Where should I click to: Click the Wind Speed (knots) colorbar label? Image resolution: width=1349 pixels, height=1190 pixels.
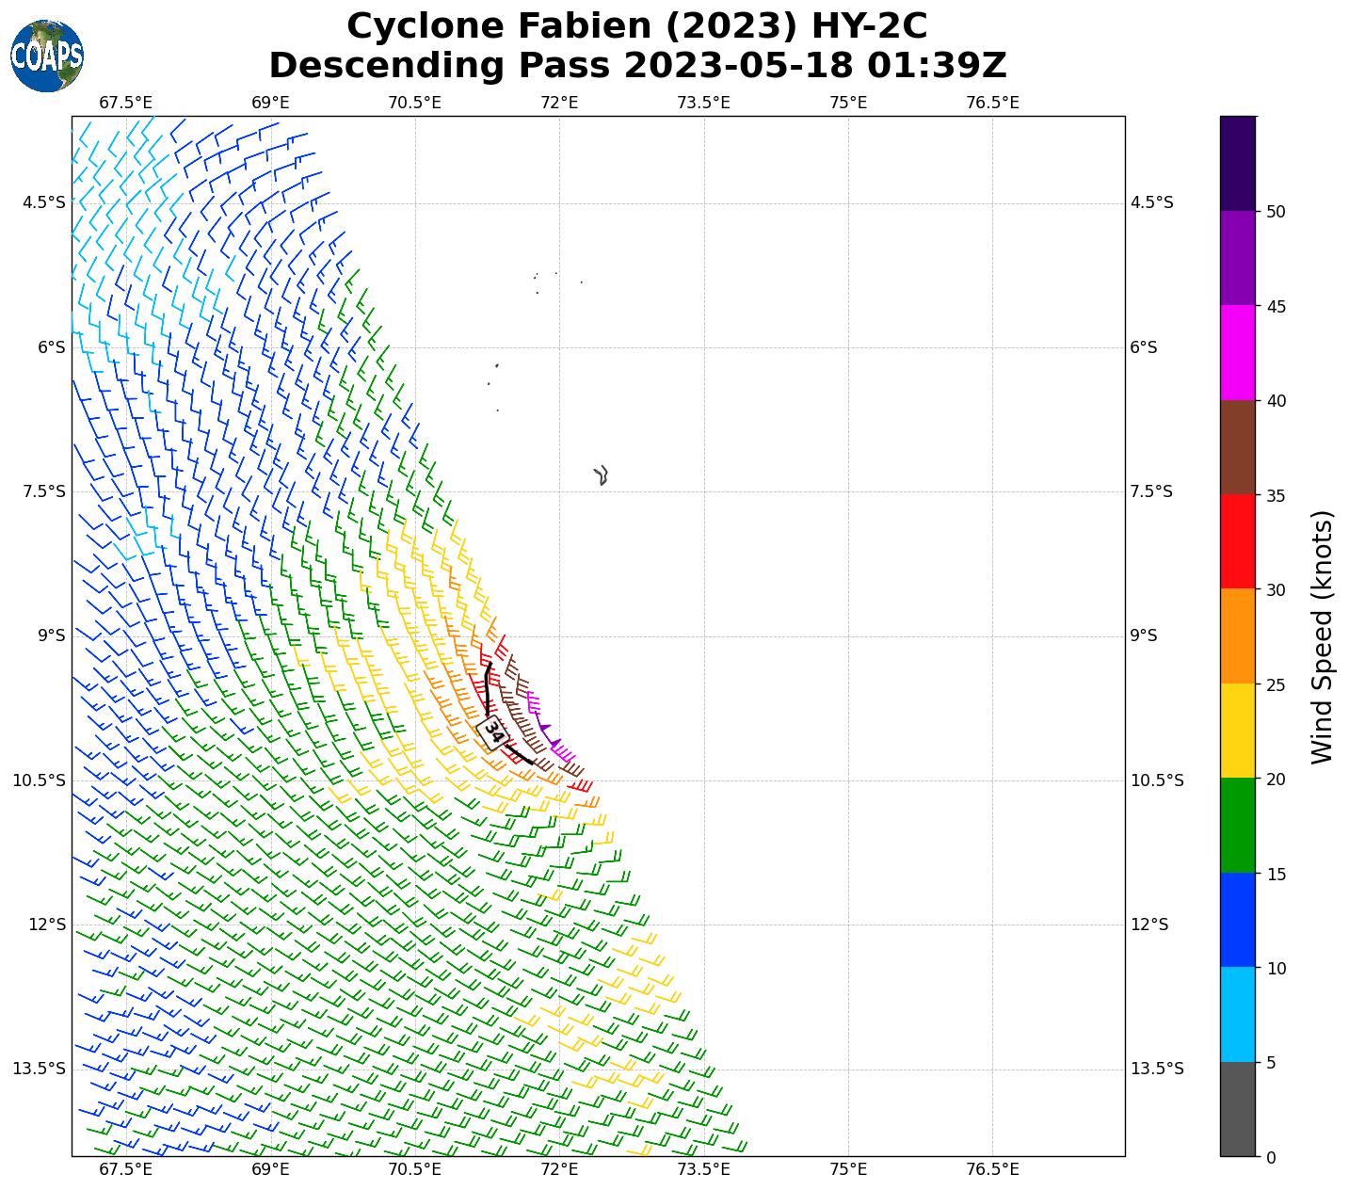tap(1323, 636)
